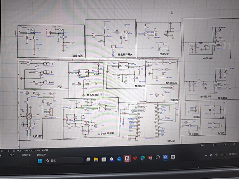Screen dimensions: 239x179
Task: Select the 蜂鸣器 block label
Action: tap(174, 100)
